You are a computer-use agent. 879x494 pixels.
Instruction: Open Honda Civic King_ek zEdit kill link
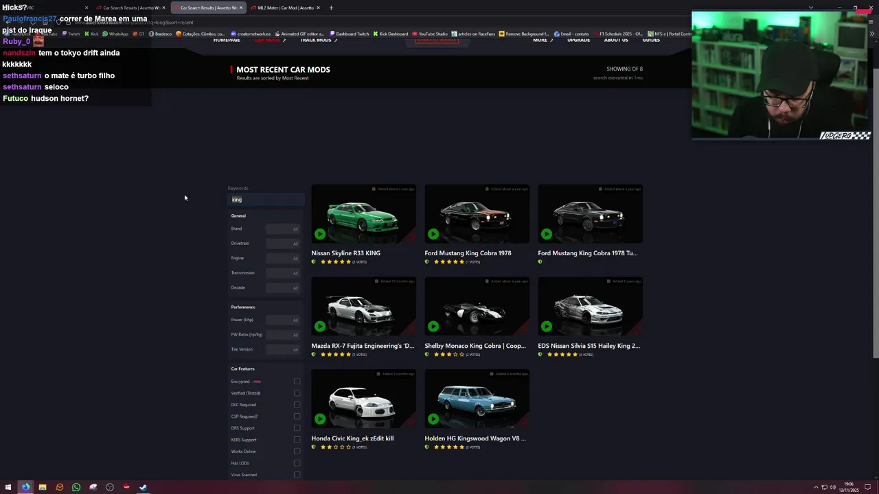[352, 438]
